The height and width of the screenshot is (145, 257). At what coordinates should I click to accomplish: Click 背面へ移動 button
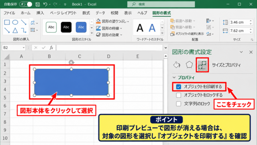[x=183, y=27]
